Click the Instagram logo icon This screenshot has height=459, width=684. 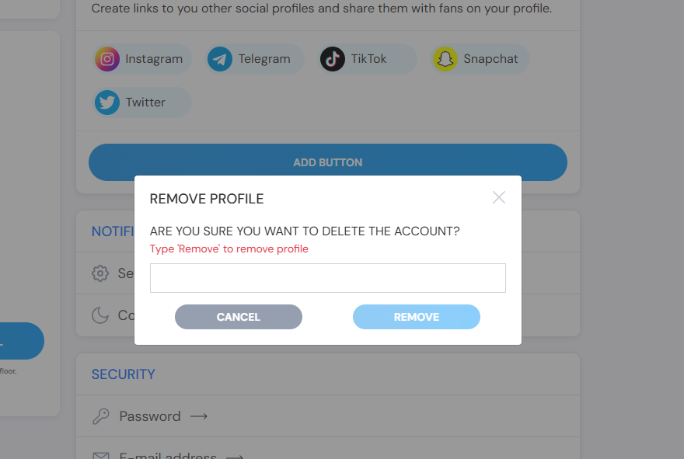[x=107, y=59]
